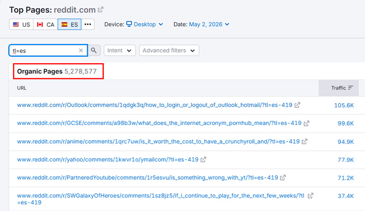This screenshot has width=365, height=211.
Task: Switch to the CA database tab
Action: pos(46,24)
